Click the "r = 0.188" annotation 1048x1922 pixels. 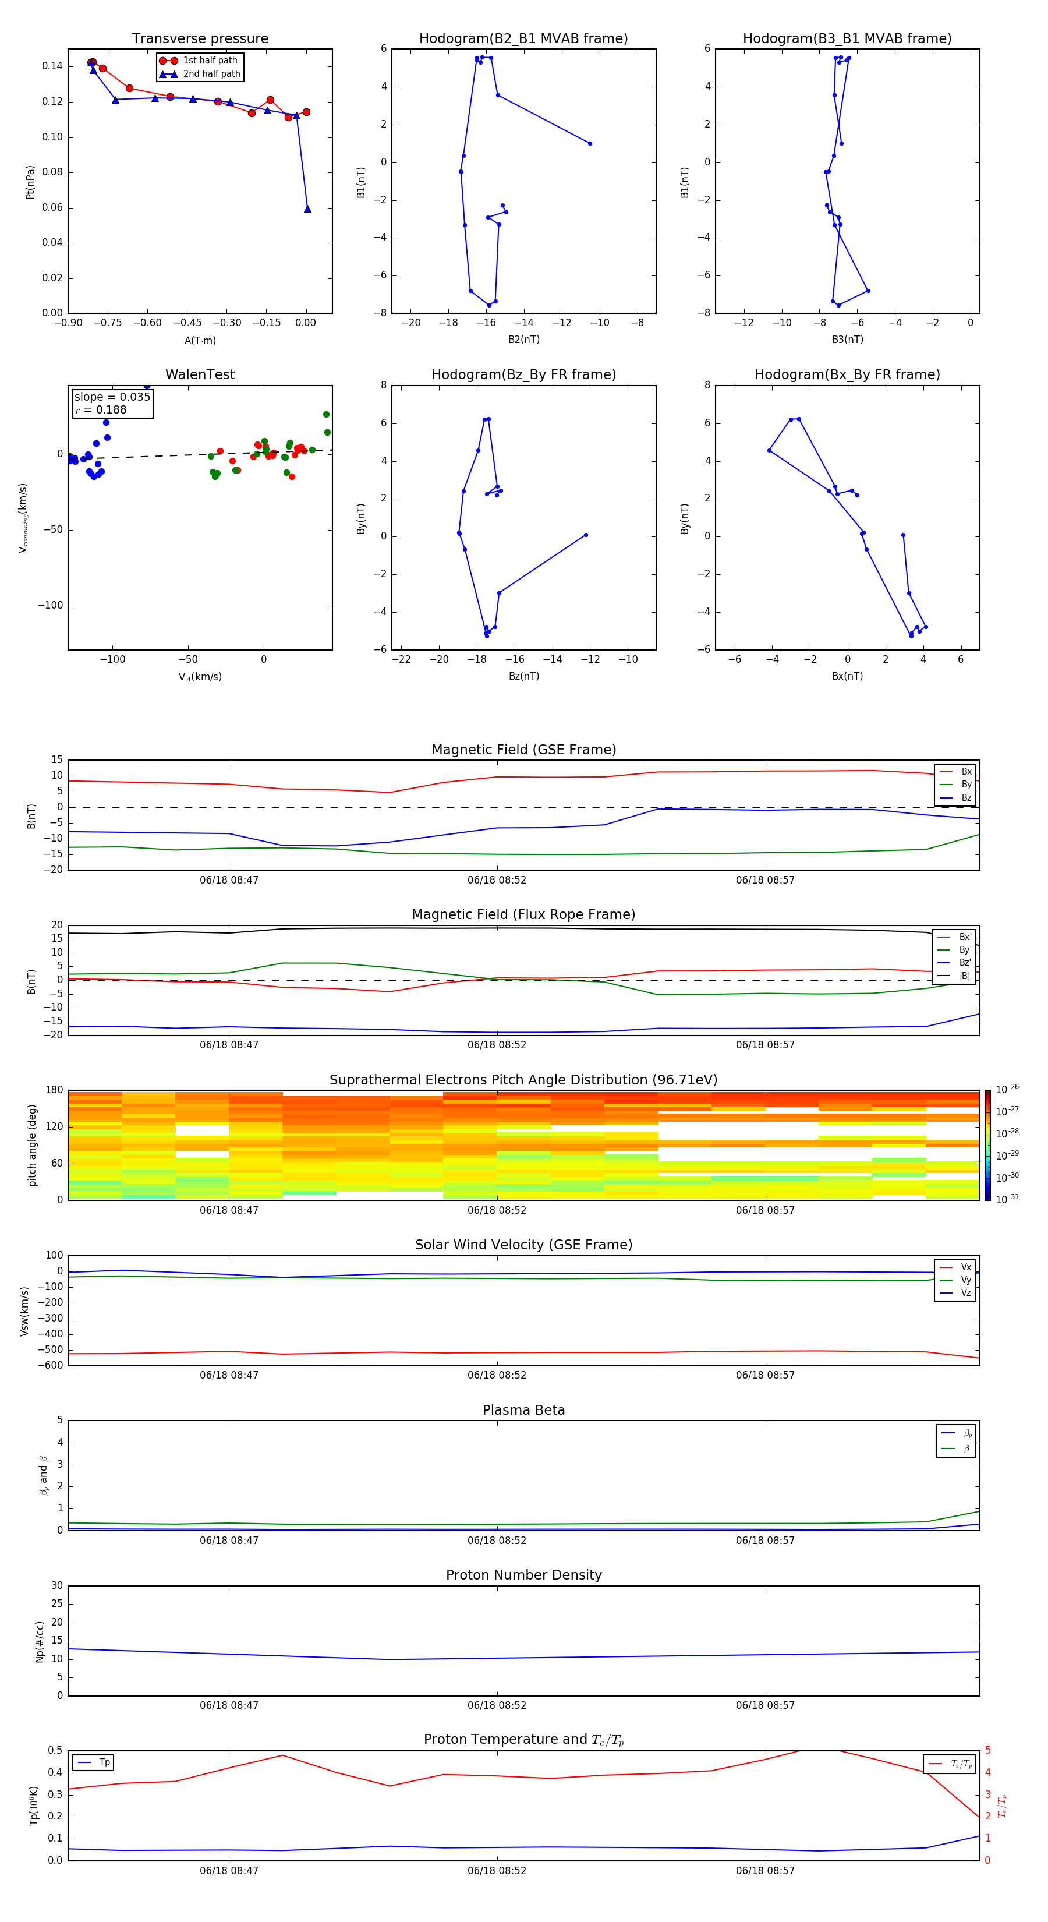[101, 409]
